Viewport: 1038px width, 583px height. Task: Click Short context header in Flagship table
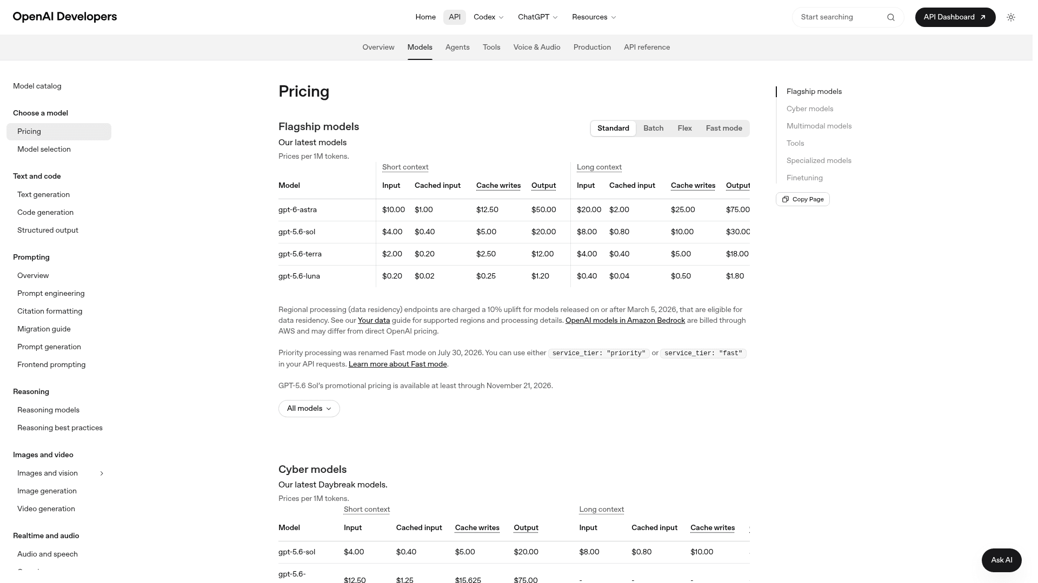[x=405, y=167]
